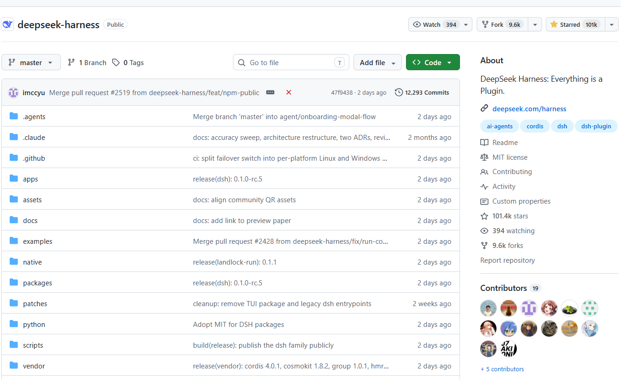Click the scripts folder icon
This screenshot has height=380, width=621.
(14, 345)
